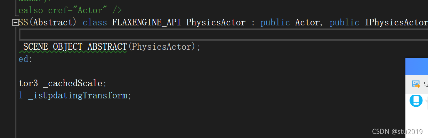
Task: Click the image export icon in popup
Action: click(416, 84)
